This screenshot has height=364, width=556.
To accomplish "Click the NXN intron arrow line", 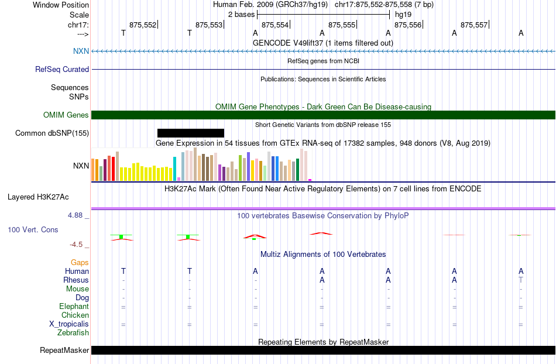I will tap(324, 51).
